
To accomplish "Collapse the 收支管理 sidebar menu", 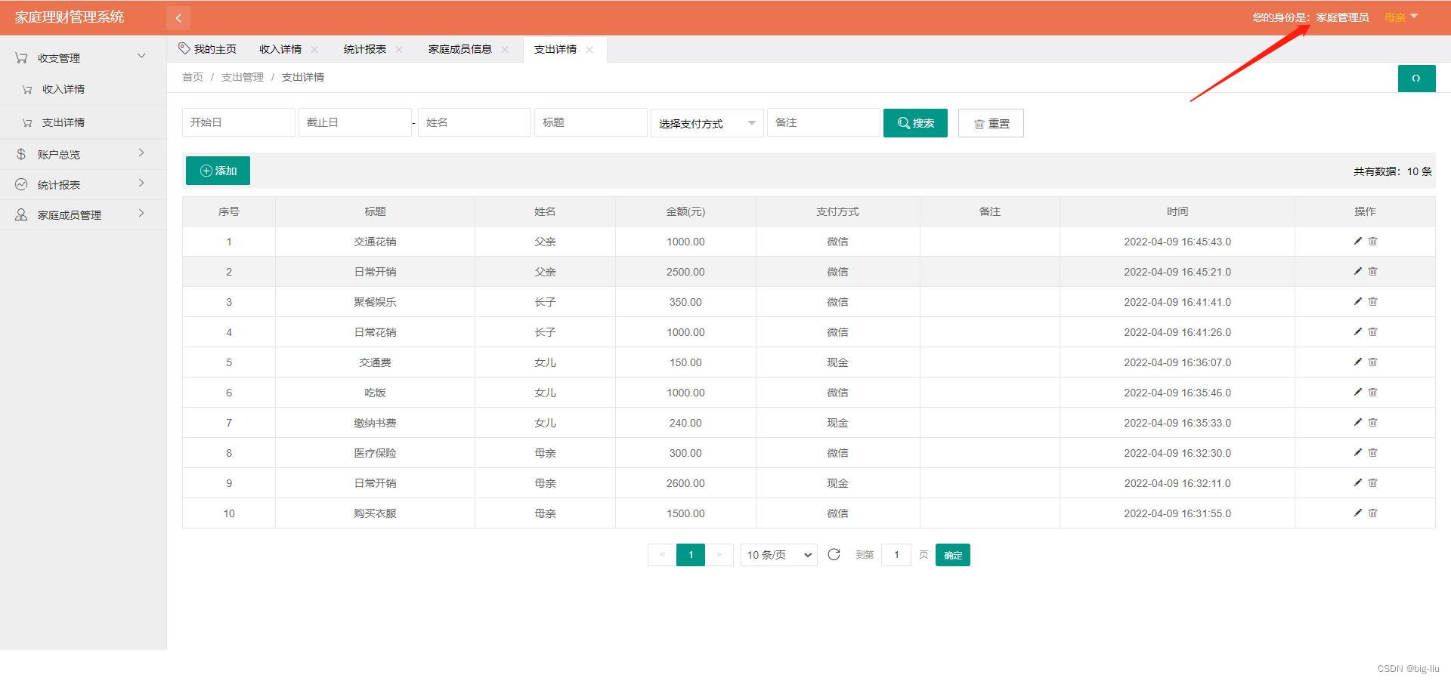I will pyautogui.click(x=83, y=57).
